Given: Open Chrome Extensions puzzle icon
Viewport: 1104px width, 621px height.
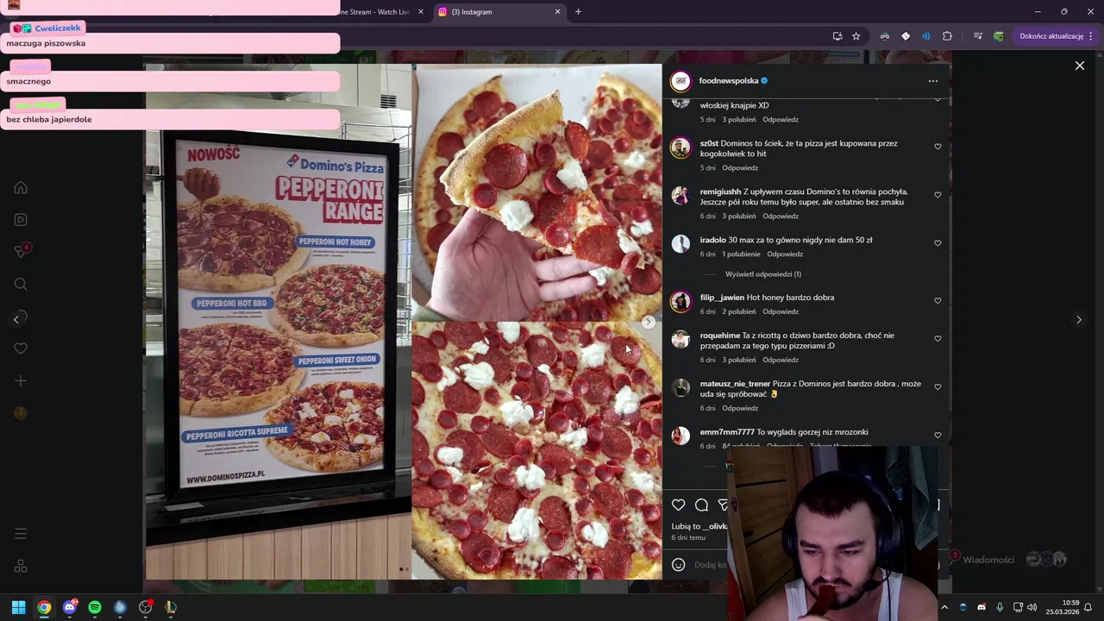Looking at the screenshot, I should (947, 36).
